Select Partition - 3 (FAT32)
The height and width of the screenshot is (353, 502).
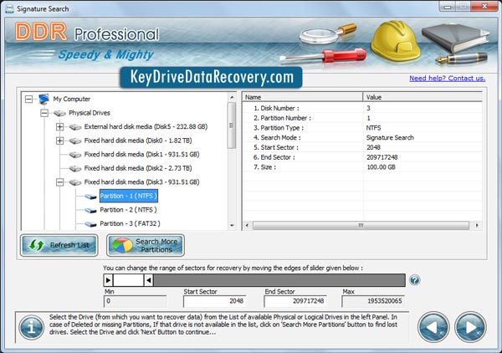(x=130, y=223)
